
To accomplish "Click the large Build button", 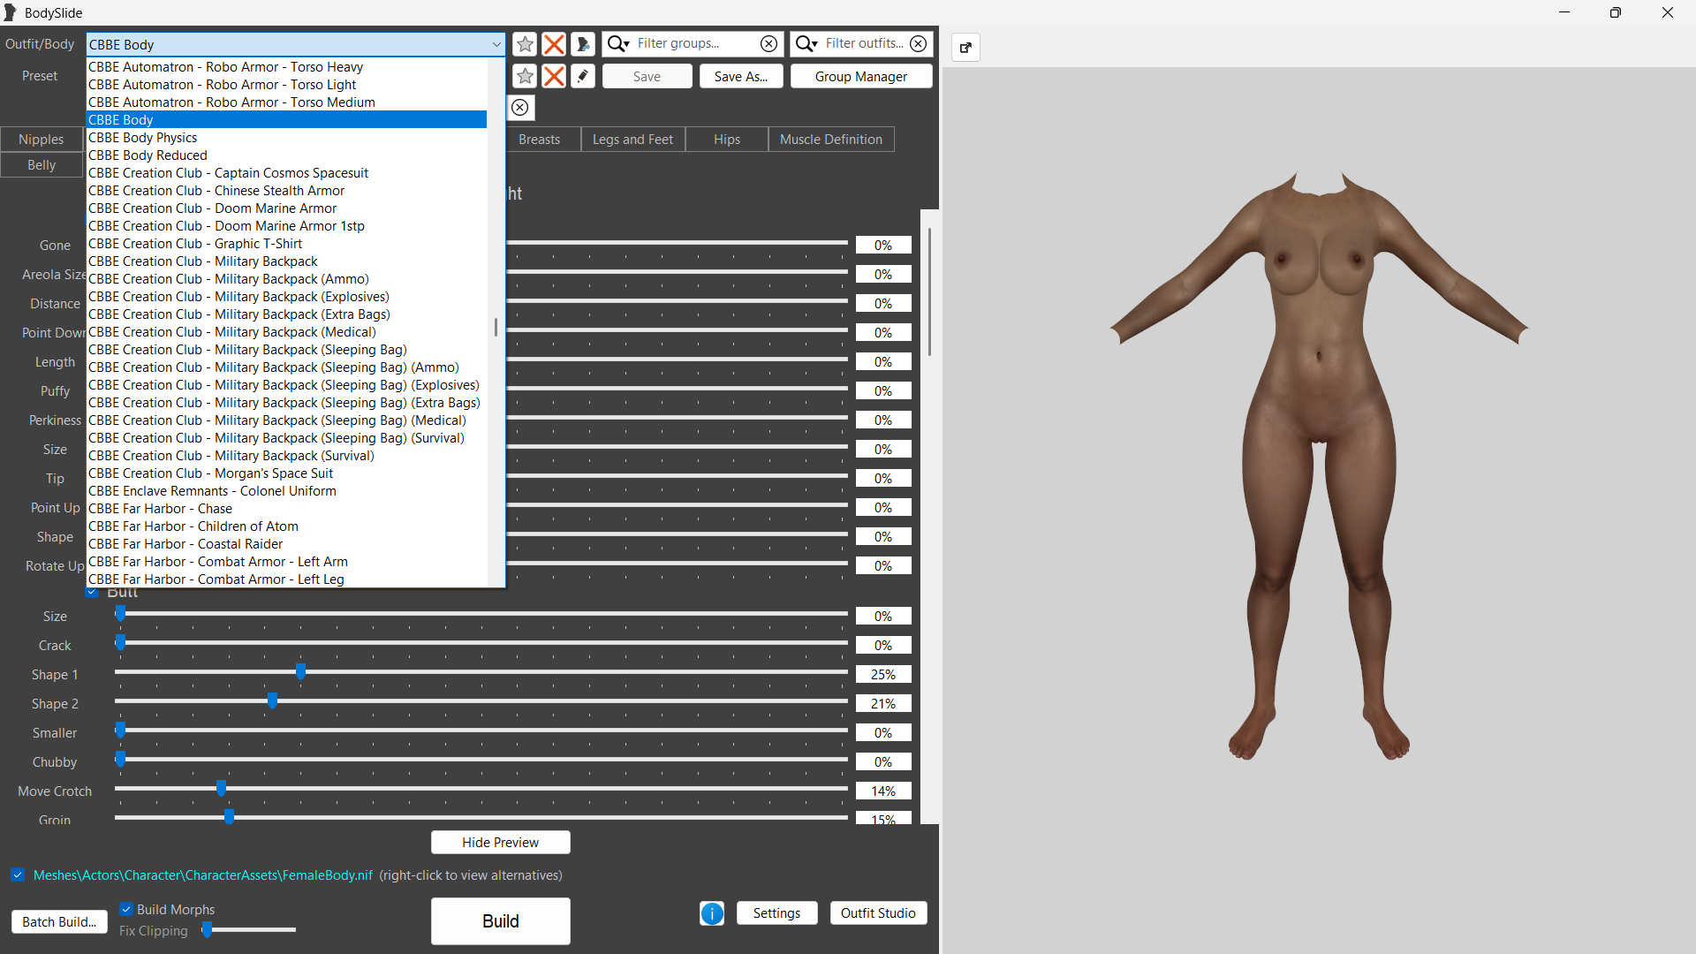I will 500,921.
